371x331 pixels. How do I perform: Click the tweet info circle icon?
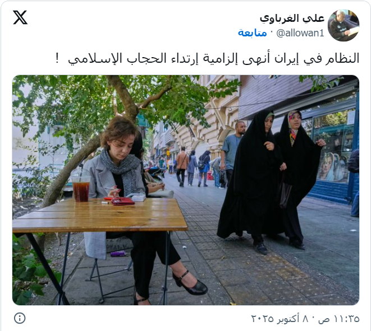click(x=20, y=318)
